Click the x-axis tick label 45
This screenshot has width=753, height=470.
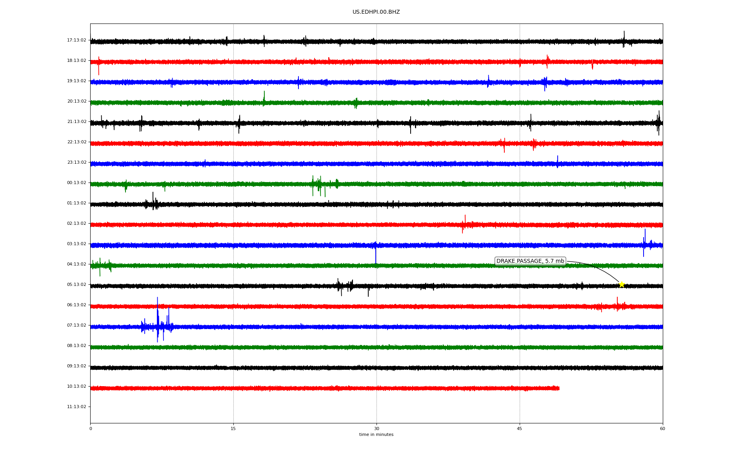(x=520, y=428)
